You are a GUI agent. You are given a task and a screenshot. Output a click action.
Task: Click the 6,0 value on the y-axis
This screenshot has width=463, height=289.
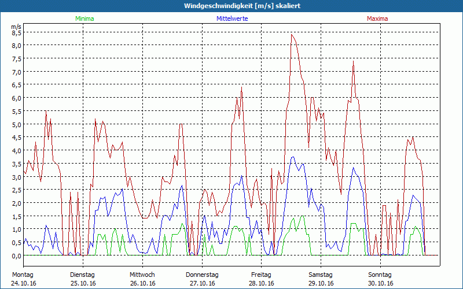(16, 98)
